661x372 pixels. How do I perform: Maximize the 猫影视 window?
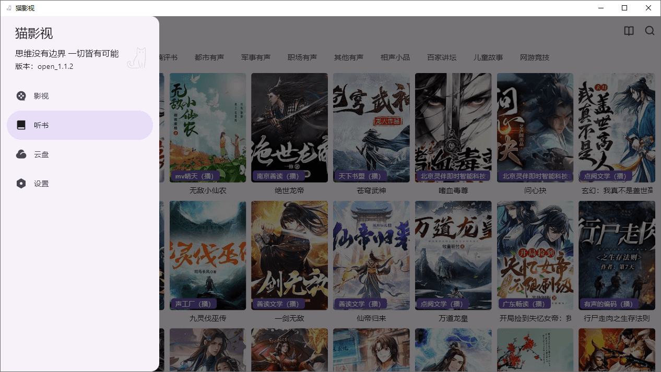624,8
